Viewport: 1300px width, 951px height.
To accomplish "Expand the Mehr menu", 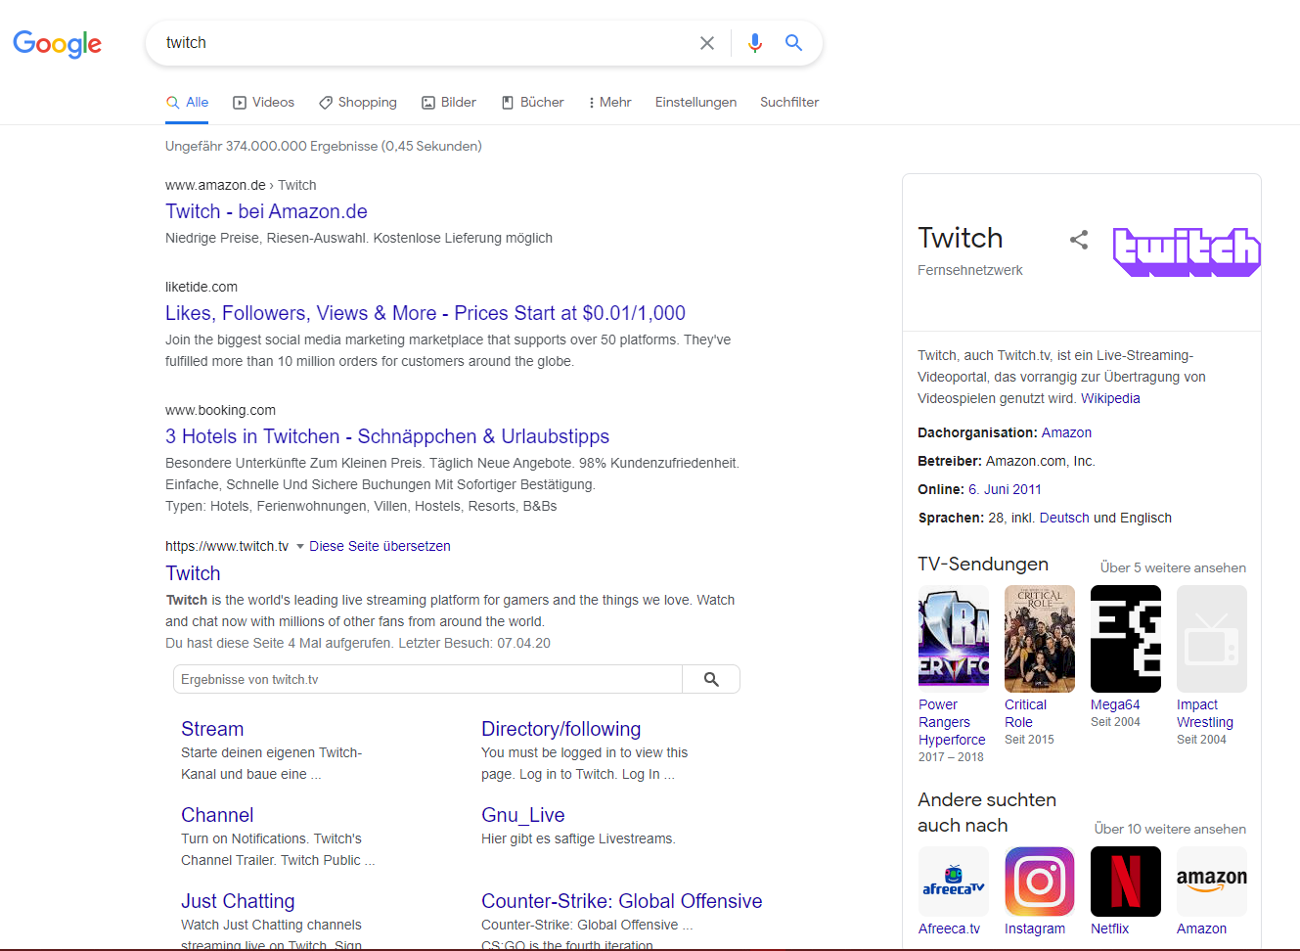I will (609, 102).
